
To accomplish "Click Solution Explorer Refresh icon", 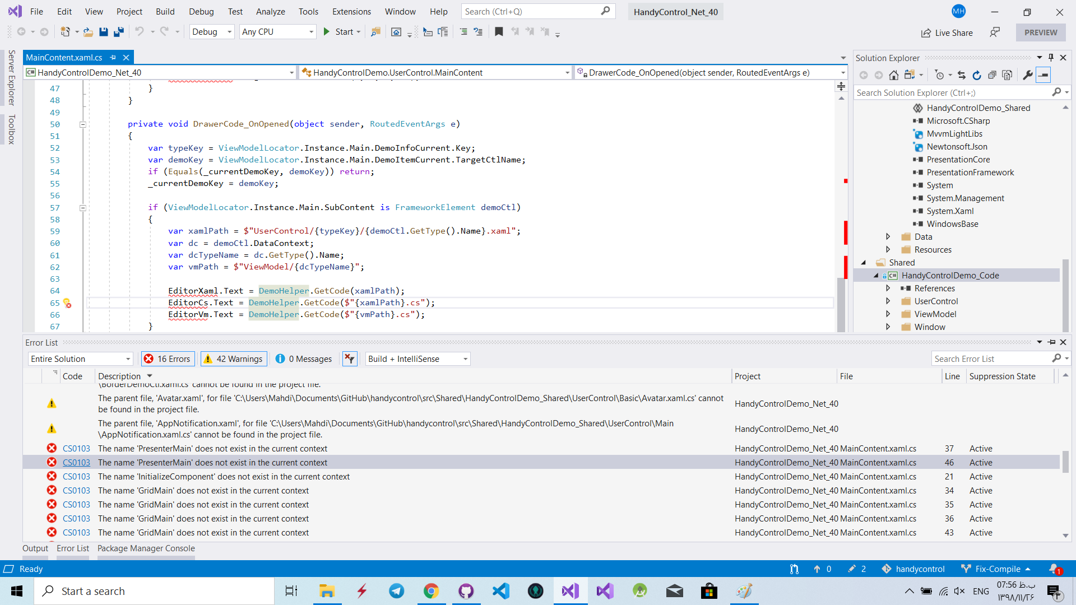I will click(977, 75).
